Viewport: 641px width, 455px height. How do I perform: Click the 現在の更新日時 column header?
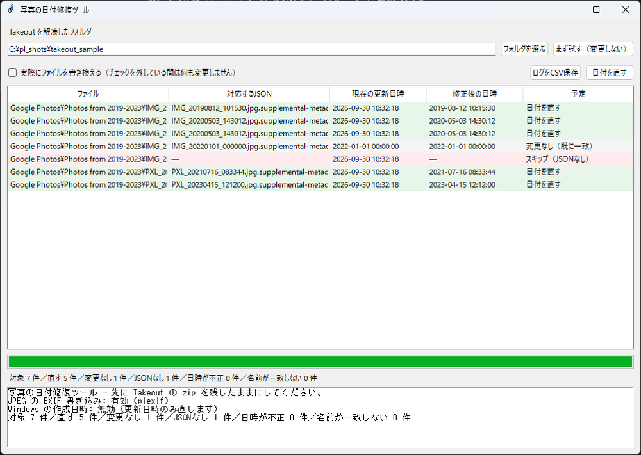click(x=378, y=94)
